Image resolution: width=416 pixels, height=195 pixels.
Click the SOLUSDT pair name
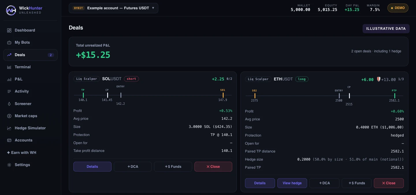click(x=112, y=79)
